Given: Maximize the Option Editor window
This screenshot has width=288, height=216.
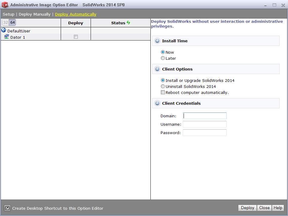Looking at the screenshot, I should [x=274, y=5].
